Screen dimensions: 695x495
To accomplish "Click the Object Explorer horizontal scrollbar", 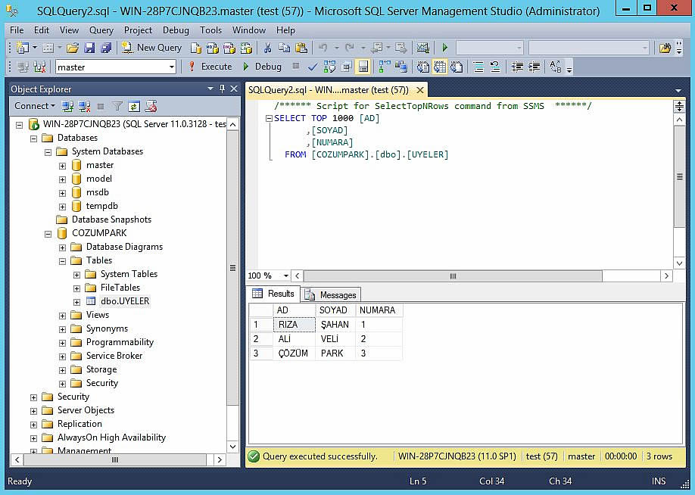I will (115, 459).
